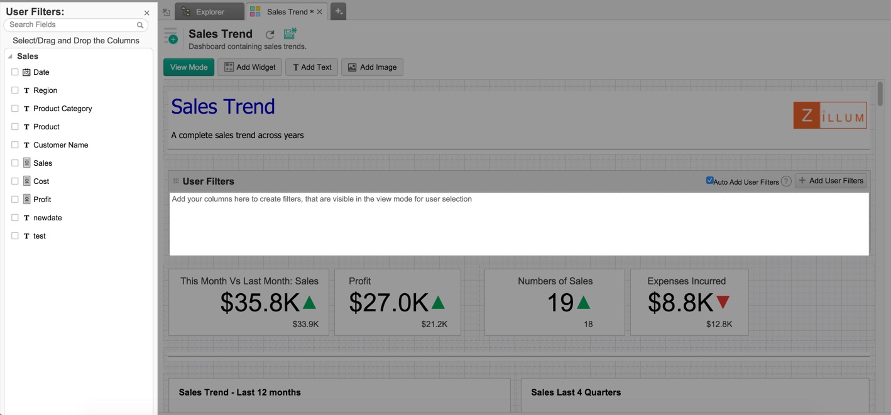Open the new tab plus dropdown
891x415 pixels.
click(338, 12)
